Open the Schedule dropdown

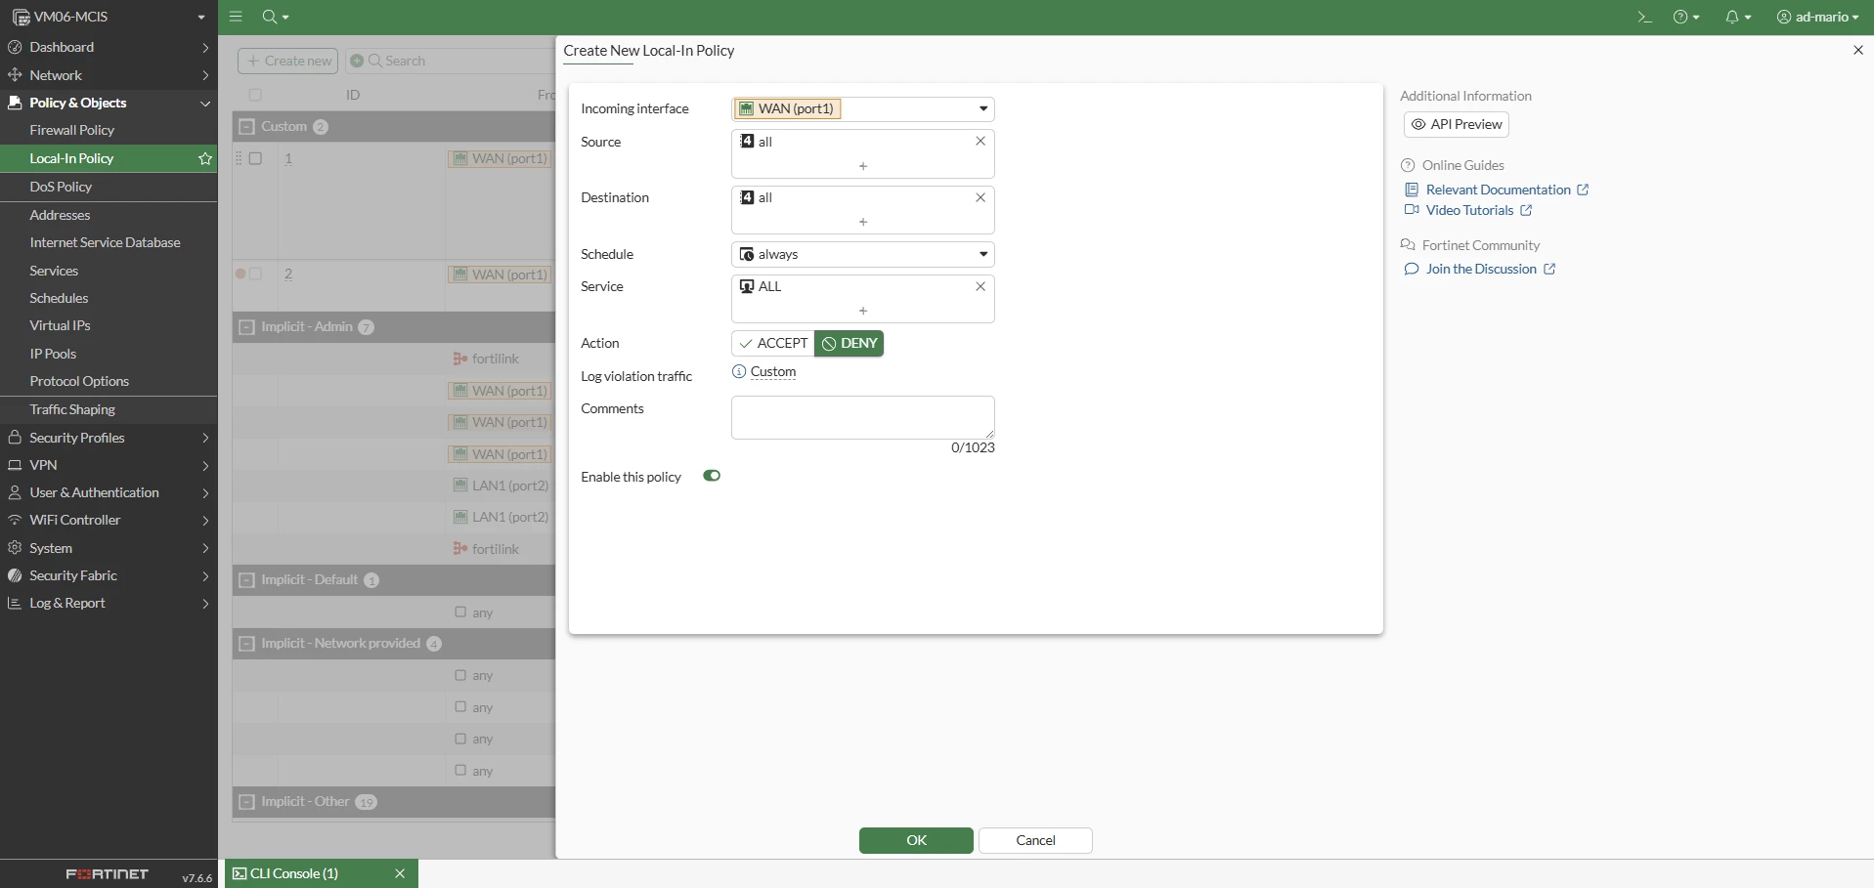[863, 254]
